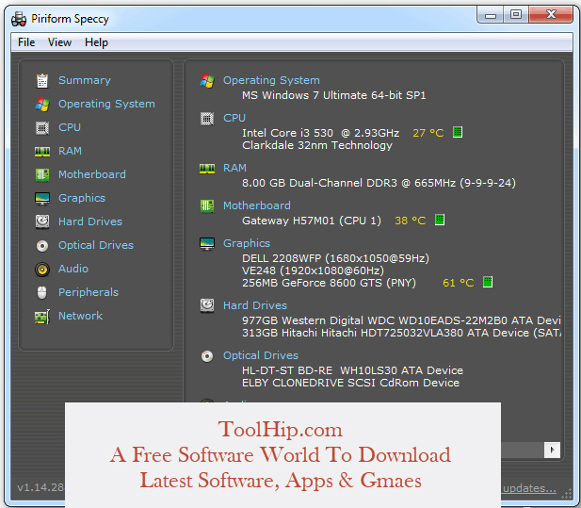Click the 27 °C CPU temperature value
The image size is (581, 508).
[x=428, y=133]
